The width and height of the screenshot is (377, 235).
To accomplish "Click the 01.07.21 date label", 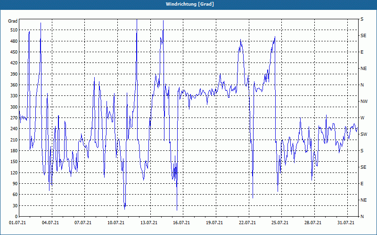I will (x=17, y=223).
